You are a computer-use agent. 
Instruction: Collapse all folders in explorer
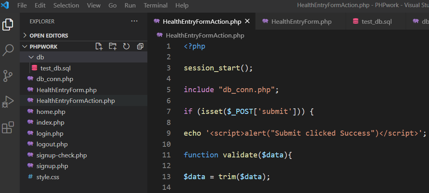click(x=140, y=46)
